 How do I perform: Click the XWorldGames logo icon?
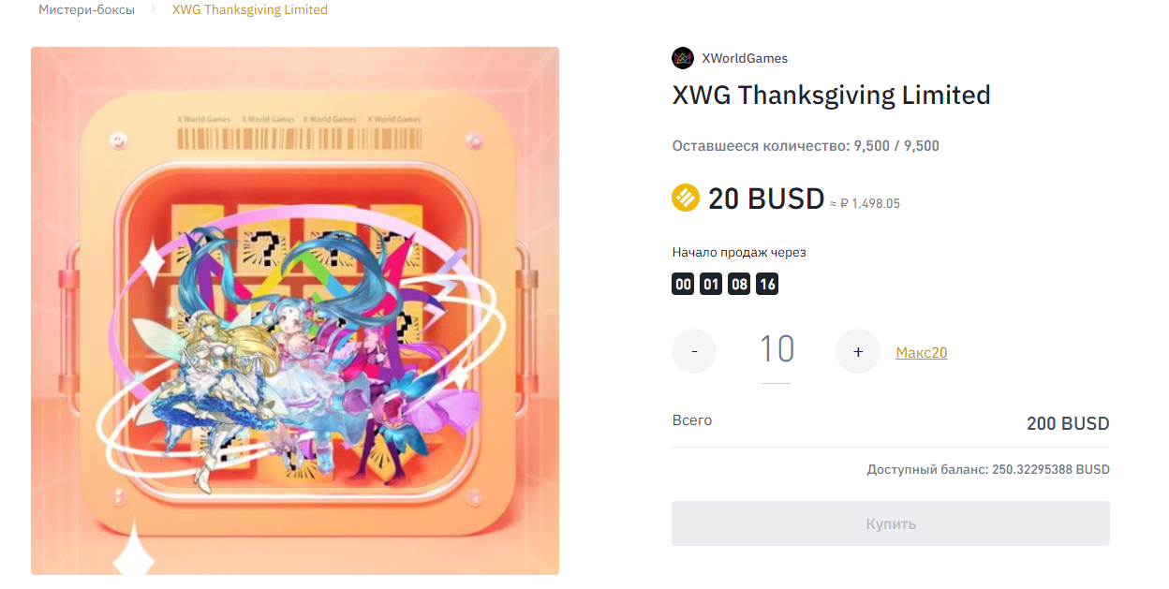click(x=683, y=58)
